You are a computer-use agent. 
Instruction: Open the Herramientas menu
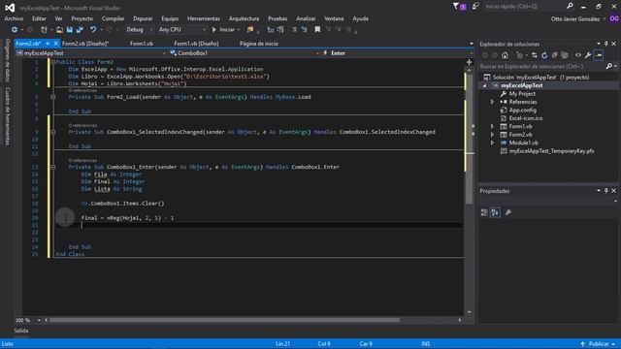click(204, 18)
